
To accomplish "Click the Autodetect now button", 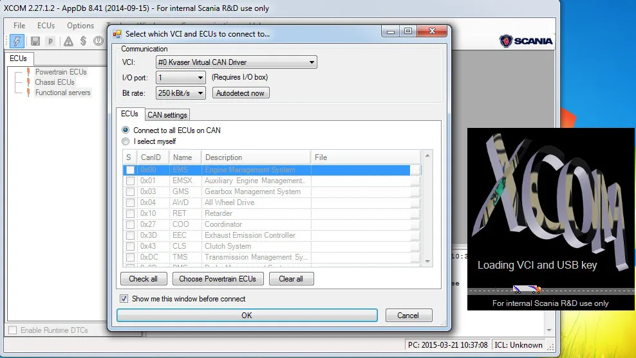I will coord(241,93).
